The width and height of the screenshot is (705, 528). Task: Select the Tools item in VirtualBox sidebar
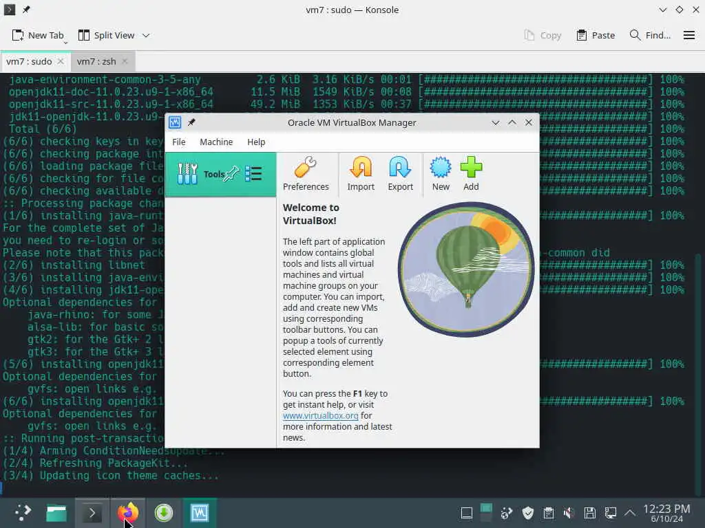click(220, 174)
